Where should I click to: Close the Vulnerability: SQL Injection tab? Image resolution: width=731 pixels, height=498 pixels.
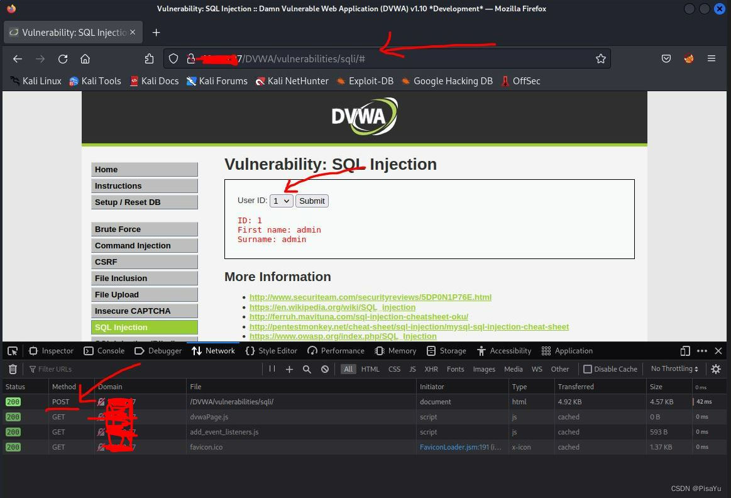[133, 32]
